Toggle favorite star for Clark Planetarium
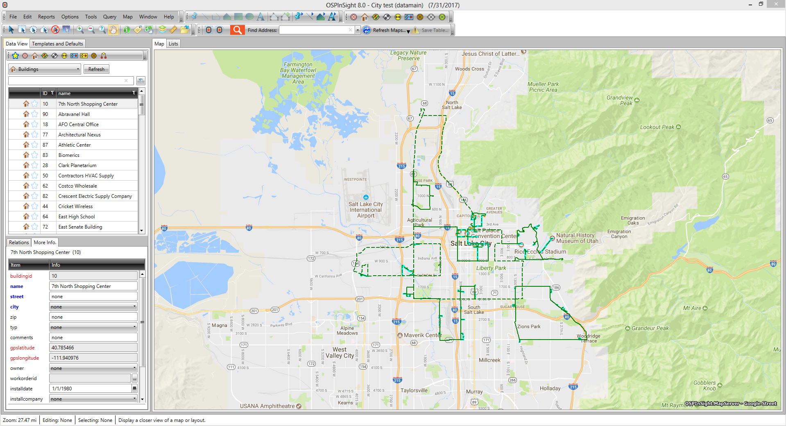 coord(34,165)
